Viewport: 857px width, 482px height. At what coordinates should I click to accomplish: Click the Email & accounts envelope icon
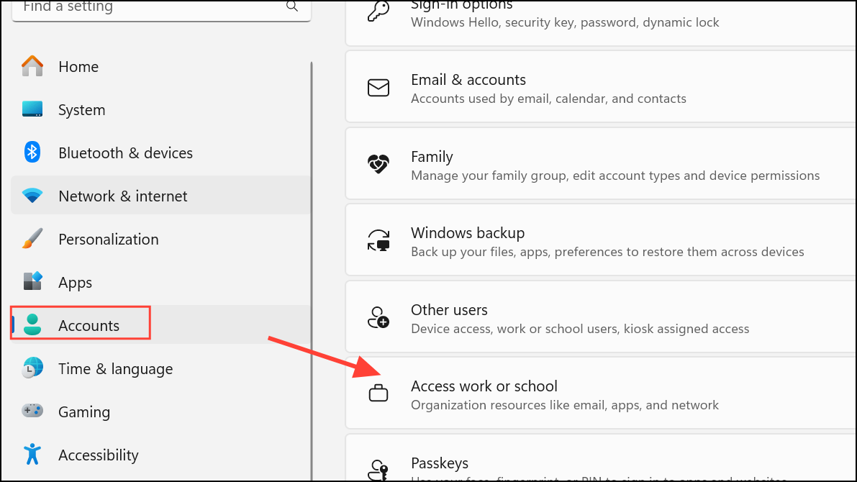tap(378, 88)
